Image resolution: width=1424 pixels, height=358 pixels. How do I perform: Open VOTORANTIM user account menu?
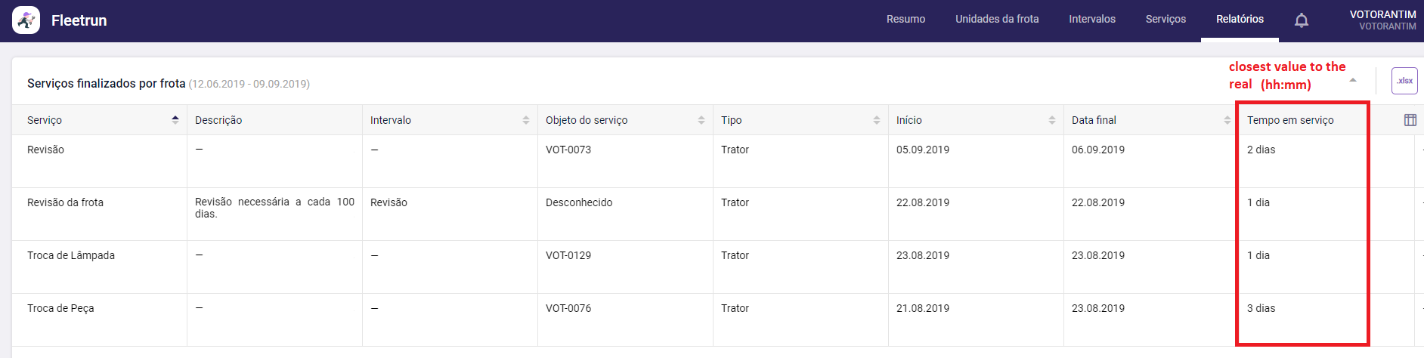pyautogui.click(x=1382, y=20)
